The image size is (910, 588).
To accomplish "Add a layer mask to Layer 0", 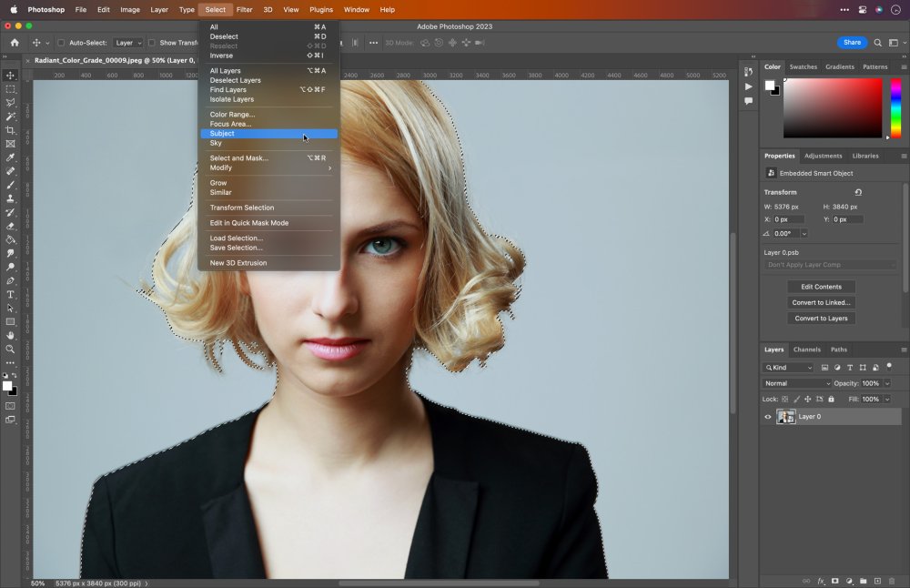I will pyautogui.click(x=834, y=581).
